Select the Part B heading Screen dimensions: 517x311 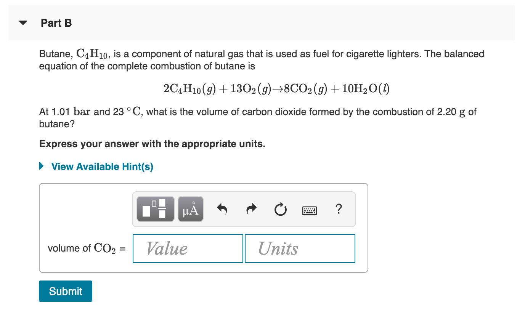tap(56, 23)
